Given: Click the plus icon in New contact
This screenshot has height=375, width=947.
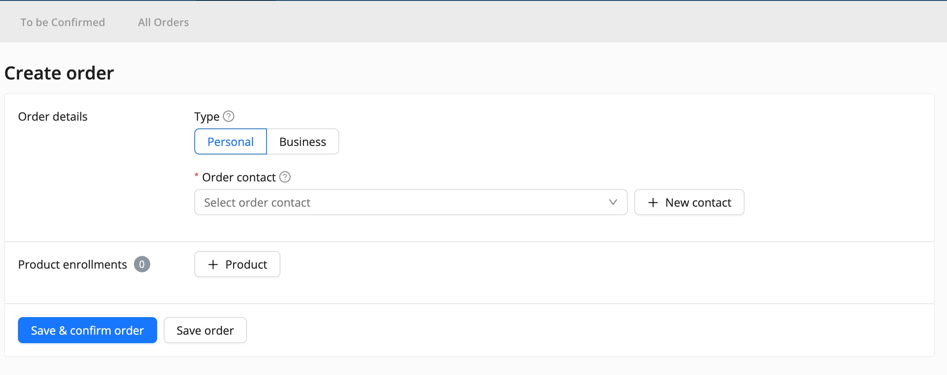Looking at the screenshot, I should 653,203.
